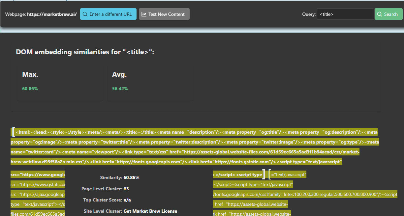
Task: Click the Enter a different URL button
Action: pos(108,14)
